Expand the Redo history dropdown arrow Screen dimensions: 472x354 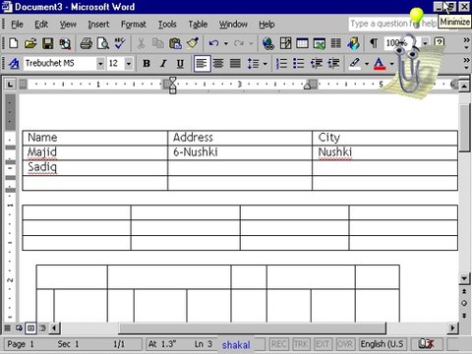click(x=251, y=43)
